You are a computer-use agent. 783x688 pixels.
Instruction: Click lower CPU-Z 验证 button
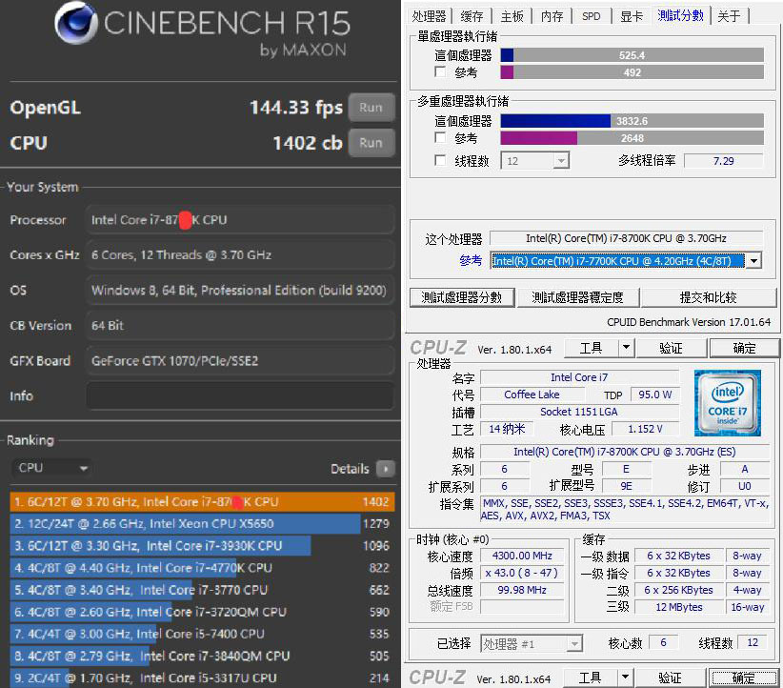670,678
